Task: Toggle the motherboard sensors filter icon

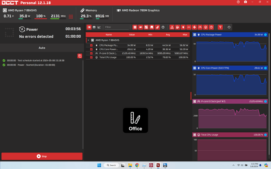Action: tap(146, 27)
